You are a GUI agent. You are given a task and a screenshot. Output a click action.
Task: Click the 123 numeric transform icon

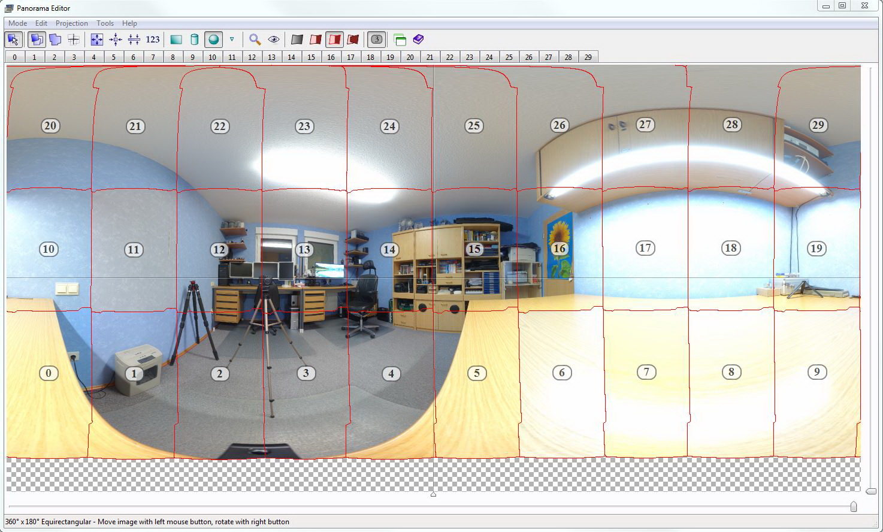[153, 40]
